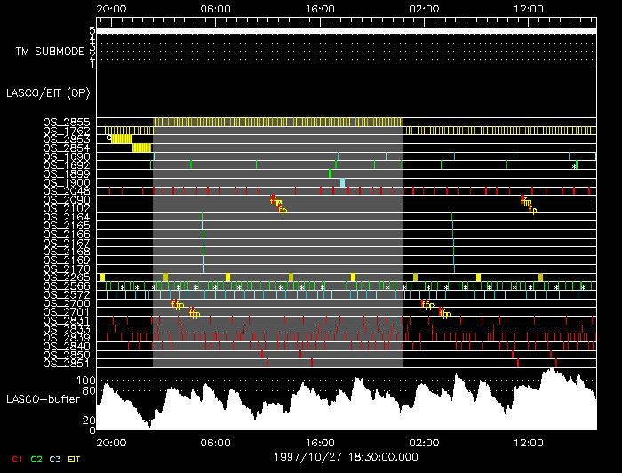
Task: Select the OS_2090 row label
Action: click(67, 199)
